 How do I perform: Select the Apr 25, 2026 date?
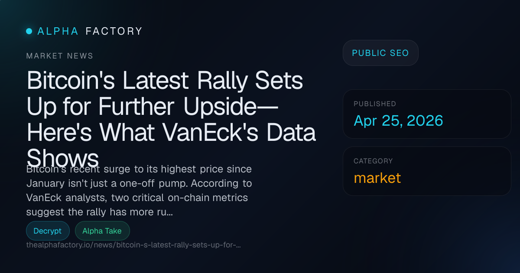coord(398,120)
